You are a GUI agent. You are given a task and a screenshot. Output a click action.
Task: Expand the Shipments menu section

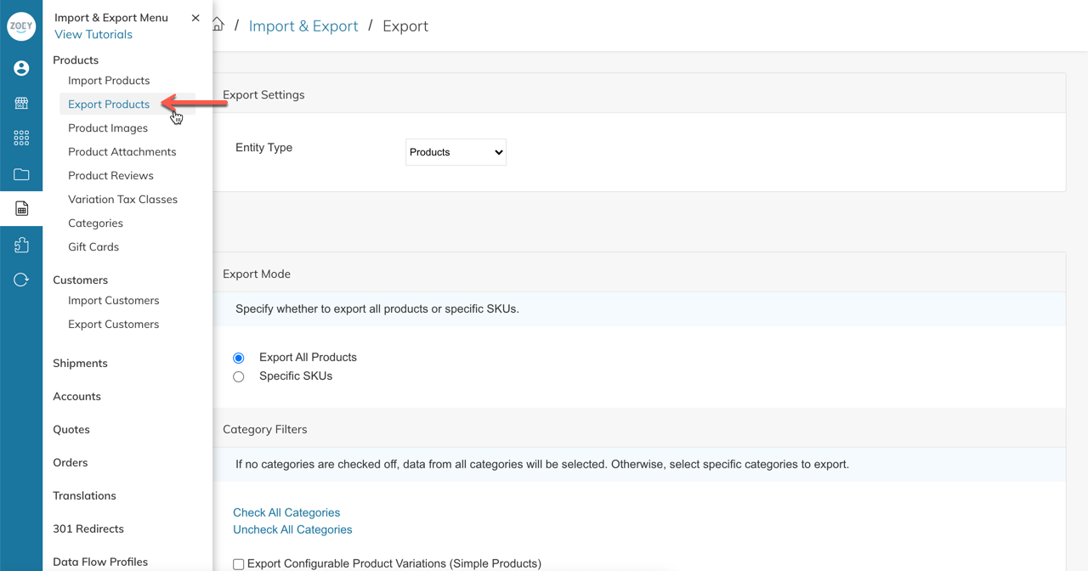[80, 363]
